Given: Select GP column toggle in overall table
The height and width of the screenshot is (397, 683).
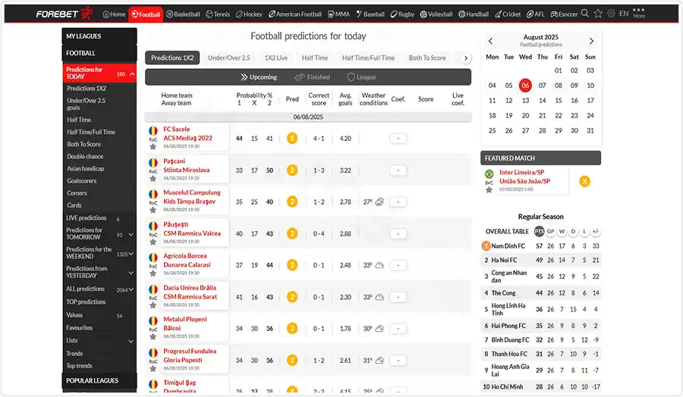Looking at the screenshot, I should 551,231.
